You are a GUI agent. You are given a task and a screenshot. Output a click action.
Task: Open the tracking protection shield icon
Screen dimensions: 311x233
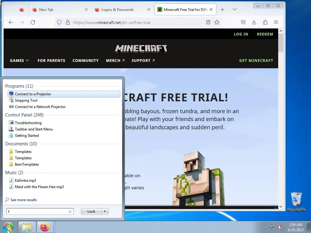click(59, 22)
